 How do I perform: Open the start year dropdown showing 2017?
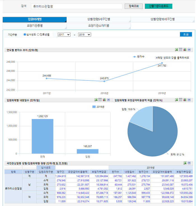click(64, 34)
